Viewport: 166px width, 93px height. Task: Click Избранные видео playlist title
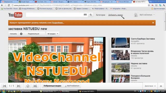pyautogui.click(x=52, y=86)
